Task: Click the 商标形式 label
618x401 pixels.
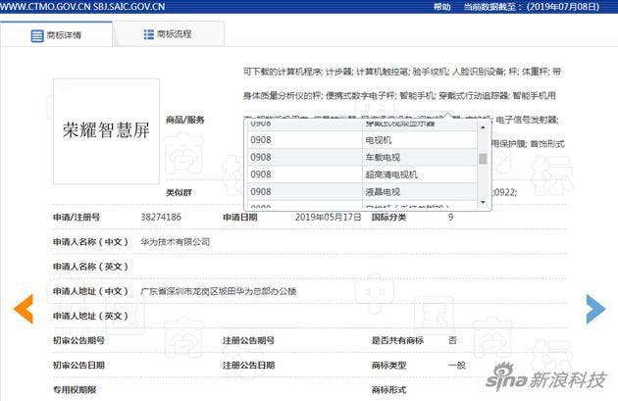Action: (388, 390)
